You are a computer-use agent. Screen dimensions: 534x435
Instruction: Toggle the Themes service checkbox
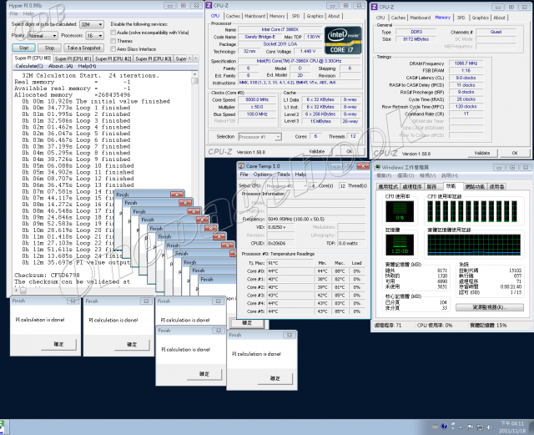(113, 41)
